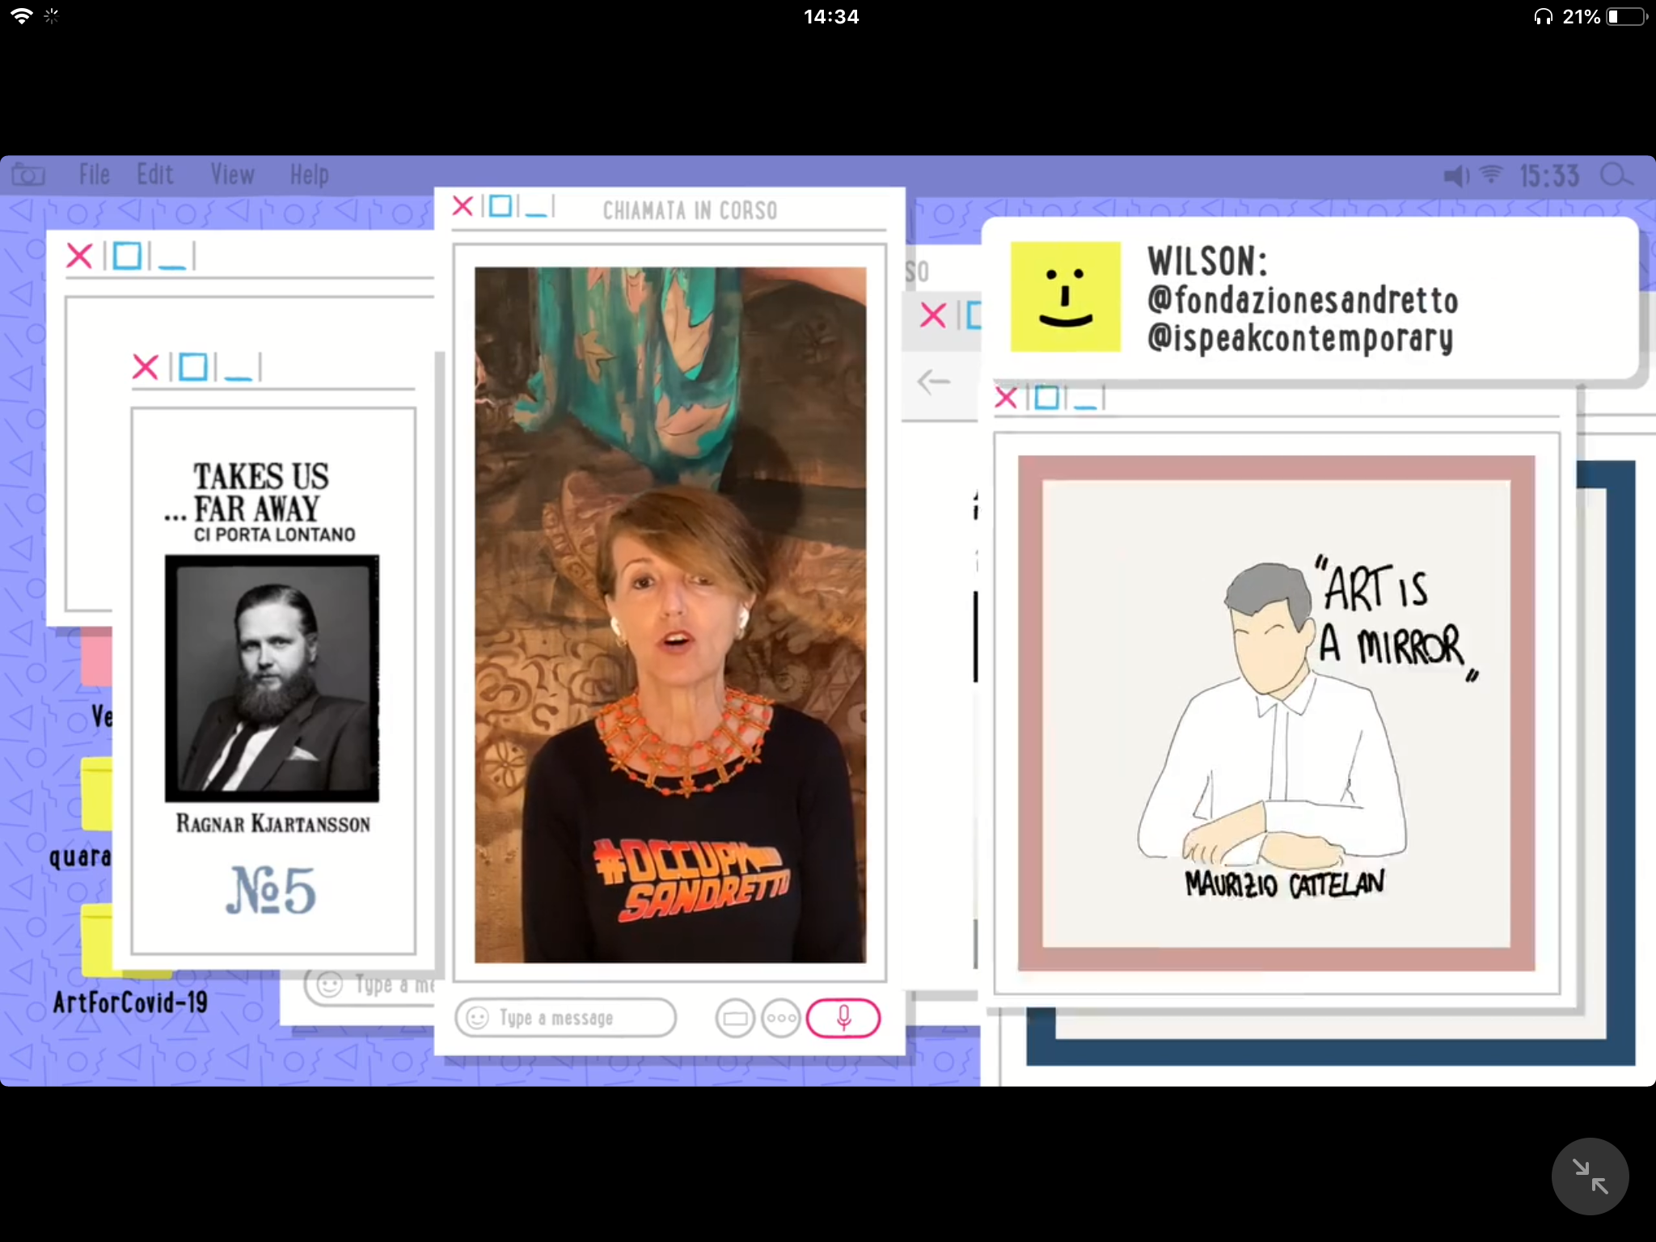This screenshot has height=1242, width=1656.
Task: Maximize the large blank window behind Ragnar card
Action: pyautogui.click(x=127, y=256)
